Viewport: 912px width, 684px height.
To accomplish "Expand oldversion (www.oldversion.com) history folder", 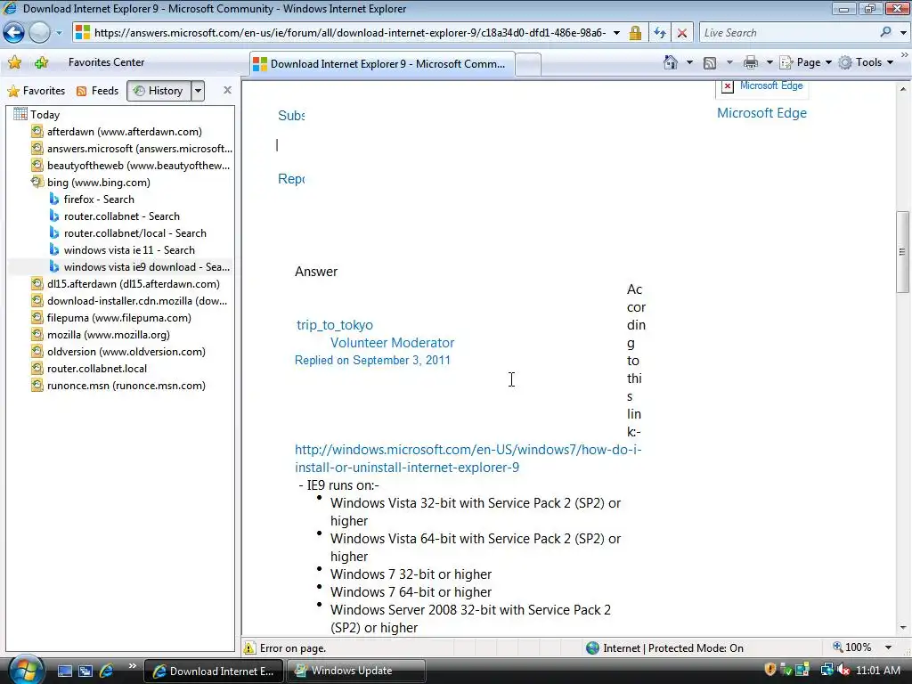I will pyautogui.click(x=118, y=351).
